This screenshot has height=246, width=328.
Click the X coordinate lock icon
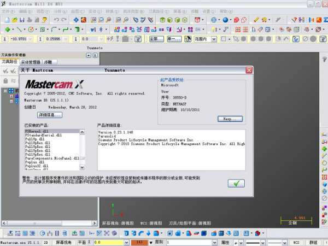click(x=5, y=39)
